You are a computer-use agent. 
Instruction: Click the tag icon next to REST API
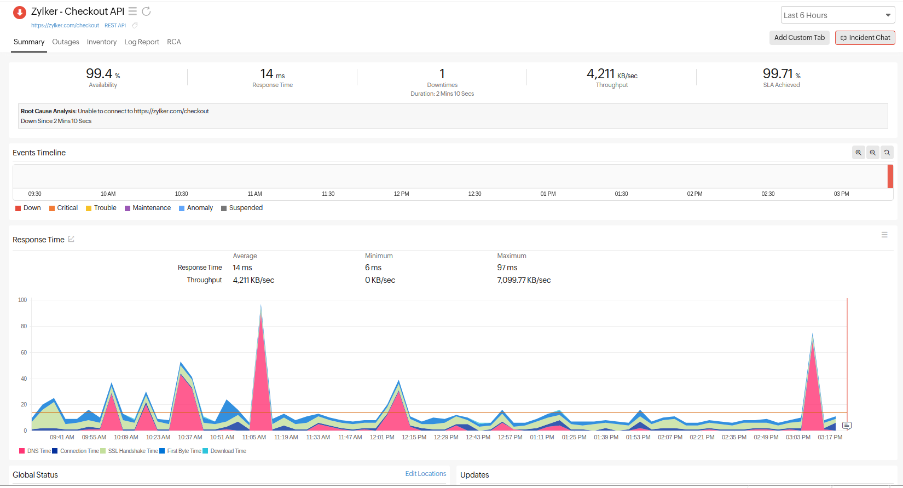point(135,25)
